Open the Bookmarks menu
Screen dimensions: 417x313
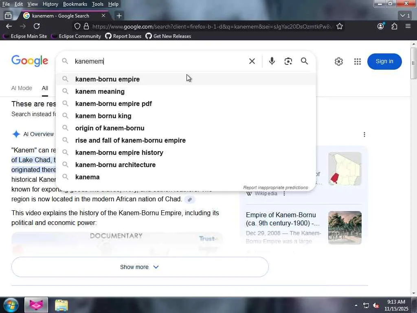pos(75,4)
